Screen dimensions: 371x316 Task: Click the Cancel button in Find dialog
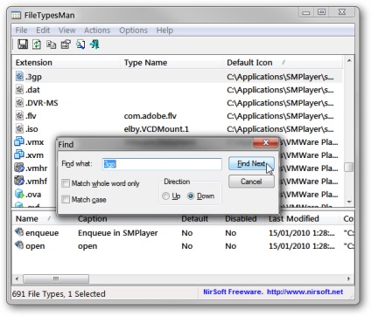tap(251, 182)
